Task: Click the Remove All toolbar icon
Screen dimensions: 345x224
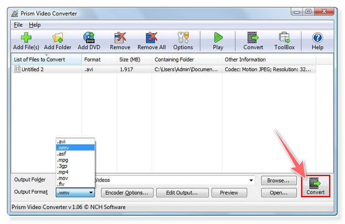Action: coord(152,41)
